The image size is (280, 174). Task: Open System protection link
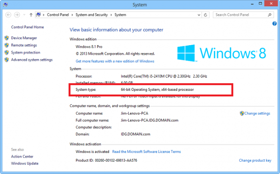coord(26,52)
